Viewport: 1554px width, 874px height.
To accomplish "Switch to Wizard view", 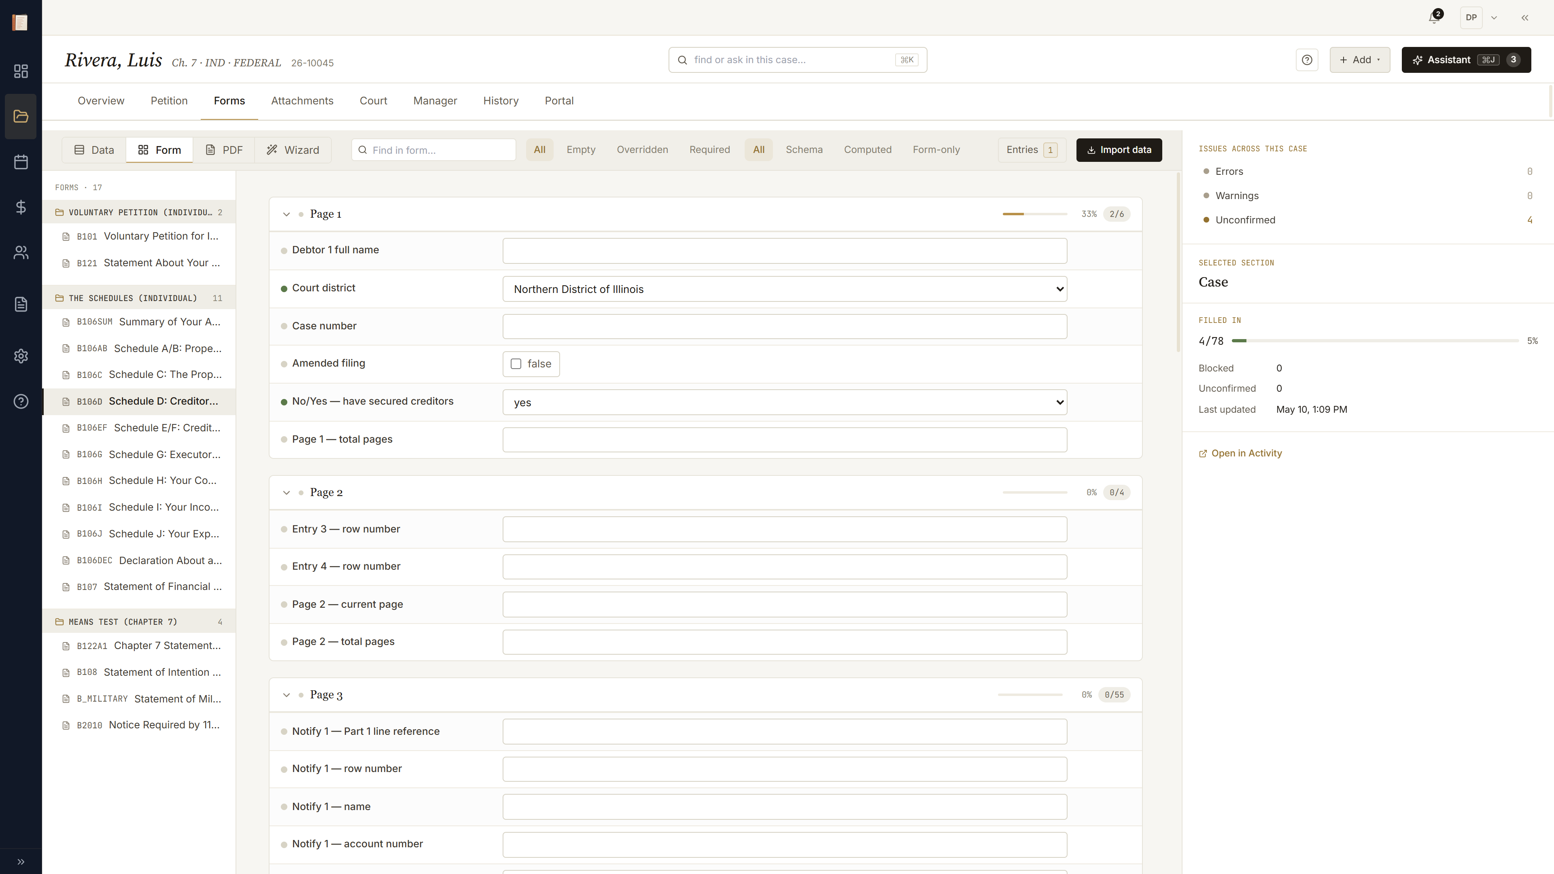I will click(293, 150).
